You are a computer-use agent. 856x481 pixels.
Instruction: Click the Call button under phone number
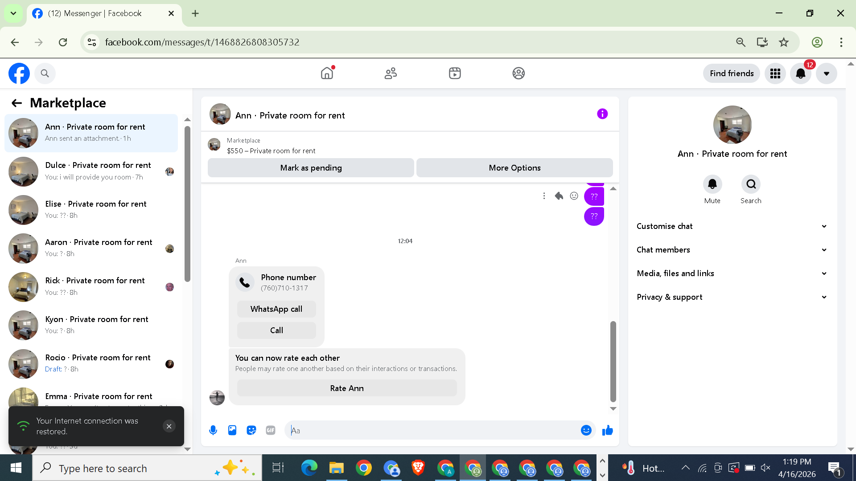(276, 330)
